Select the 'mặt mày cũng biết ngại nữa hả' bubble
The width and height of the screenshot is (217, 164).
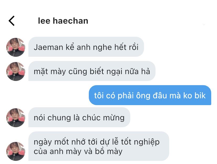point(92,71)
